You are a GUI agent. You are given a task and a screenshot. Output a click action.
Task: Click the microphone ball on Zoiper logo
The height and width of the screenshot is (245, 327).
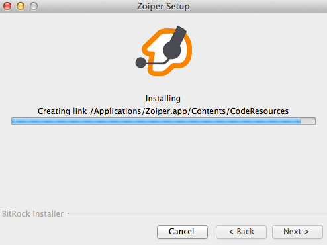click(x=140, y=62)
